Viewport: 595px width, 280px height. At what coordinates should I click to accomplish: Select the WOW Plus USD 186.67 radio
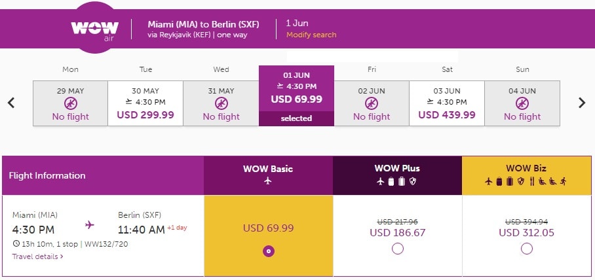(x=397, y=249)
